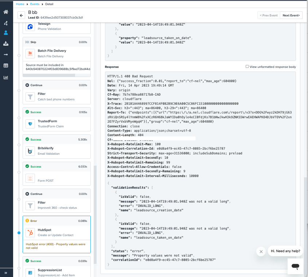Click horizontal scrollbar under Batch File Delivery message

pyautogui.click(x=49, y=75)
